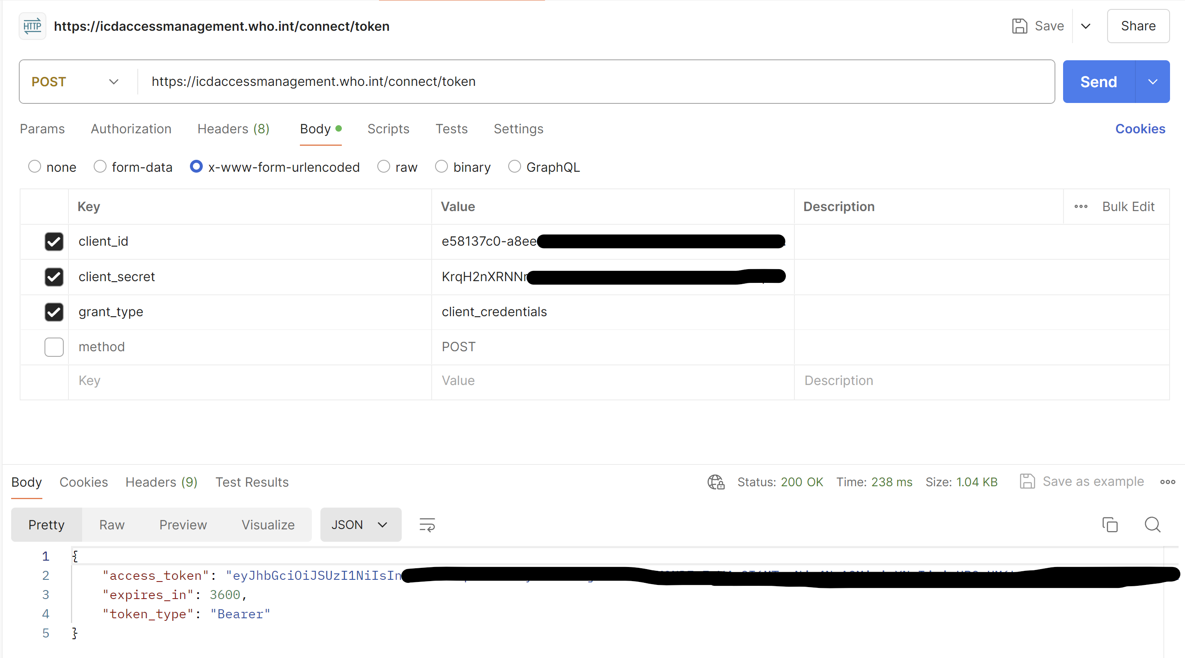This screenshot has width=1185, height=658.
Task: Open the three-dot options beside Bulk Edit
Action: pyautogui.click(x=1081, y=207)
